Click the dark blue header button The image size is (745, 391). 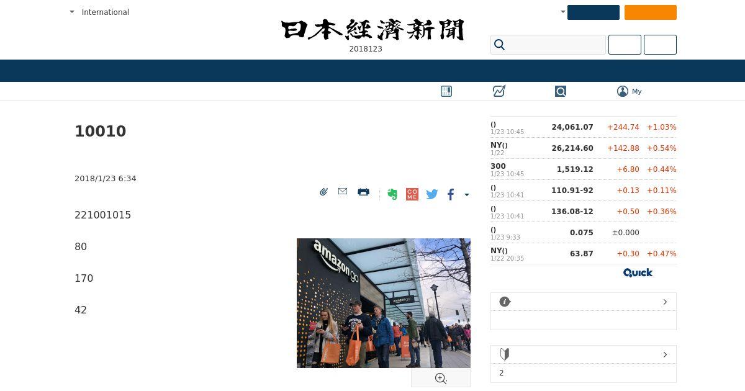point(594,12)
